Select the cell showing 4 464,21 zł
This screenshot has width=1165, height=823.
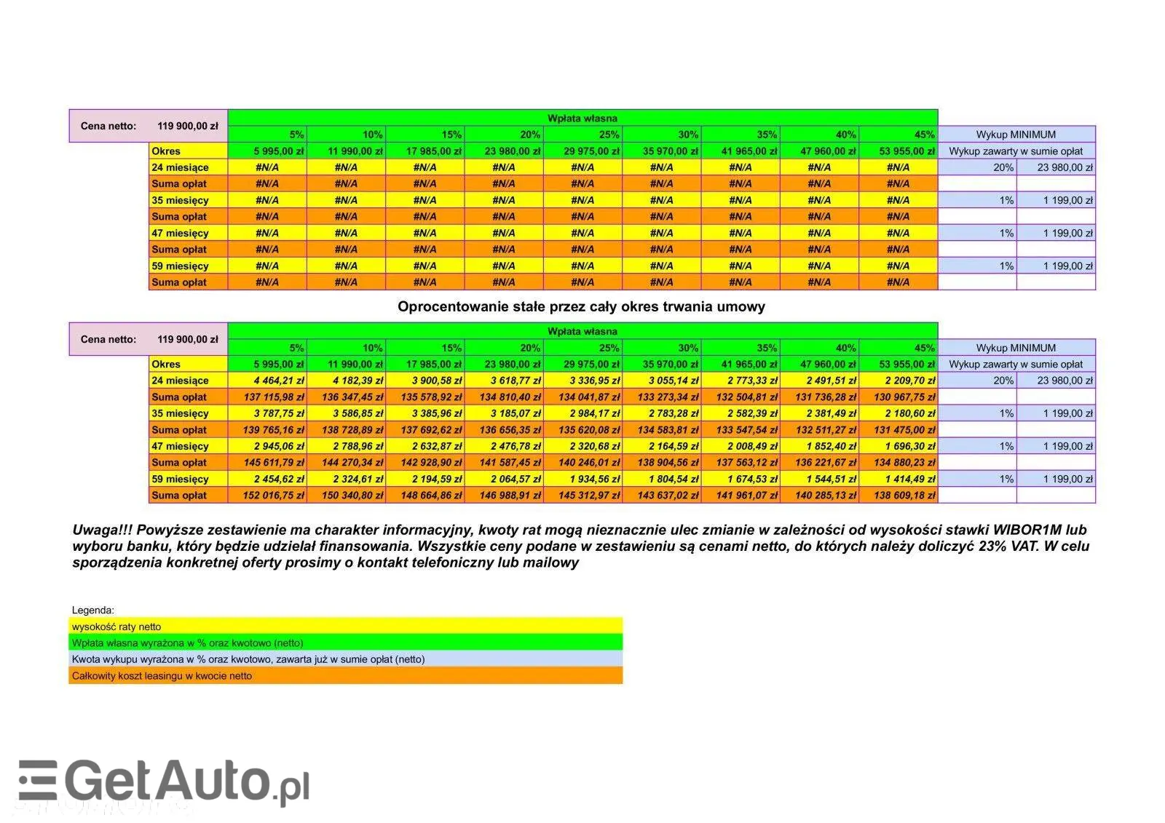click(x=268, y=381)
